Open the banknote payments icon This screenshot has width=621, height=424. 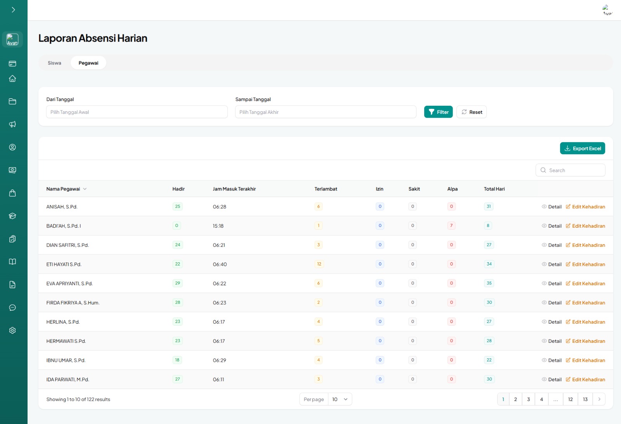click(x=12, y=170)
